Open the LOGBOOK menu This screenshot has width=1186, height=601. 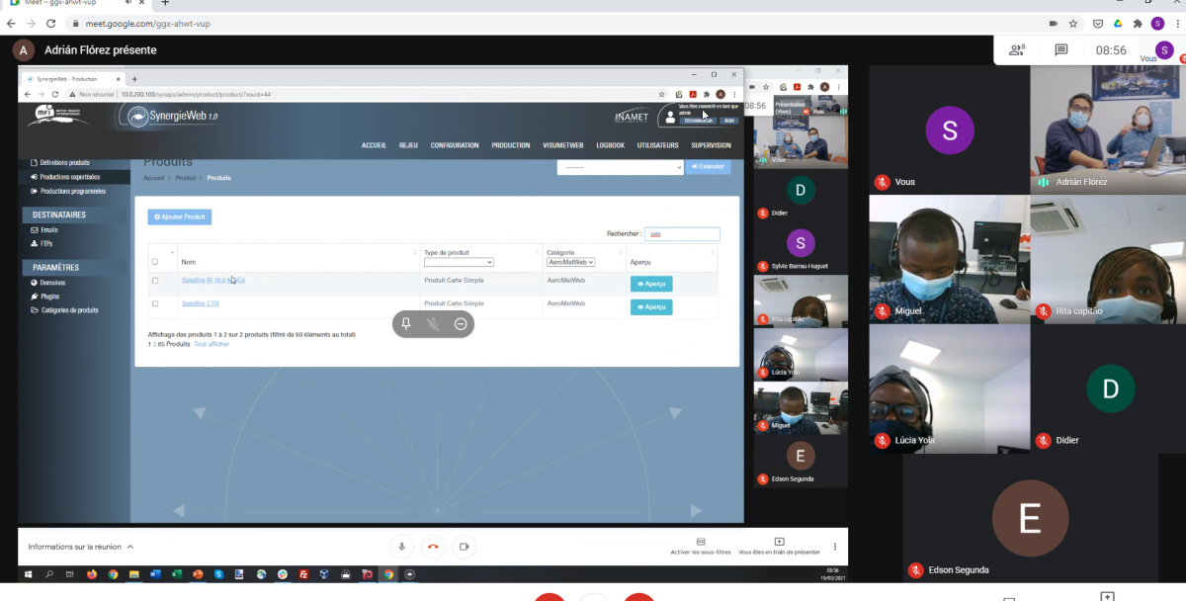(611, 145)
